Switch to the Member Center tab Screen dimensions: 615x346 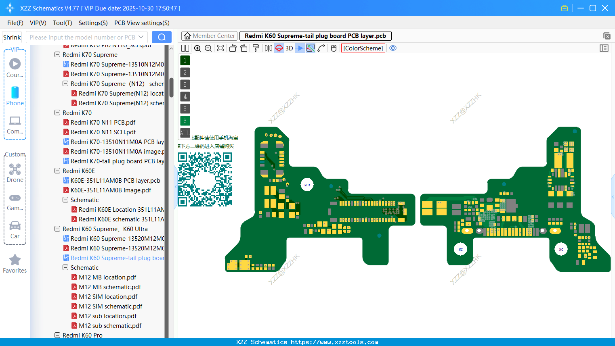[209, 36]
